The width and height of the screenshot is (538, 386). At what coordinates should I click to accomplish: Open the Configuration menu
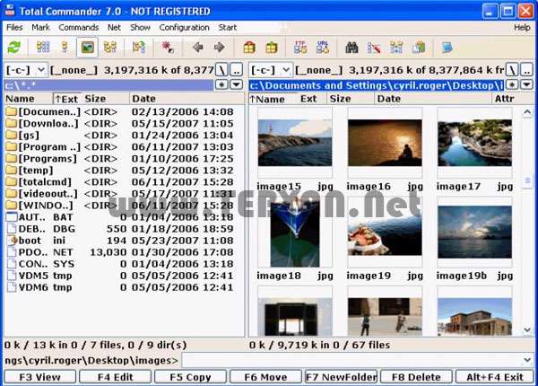[x=184, y=28]
